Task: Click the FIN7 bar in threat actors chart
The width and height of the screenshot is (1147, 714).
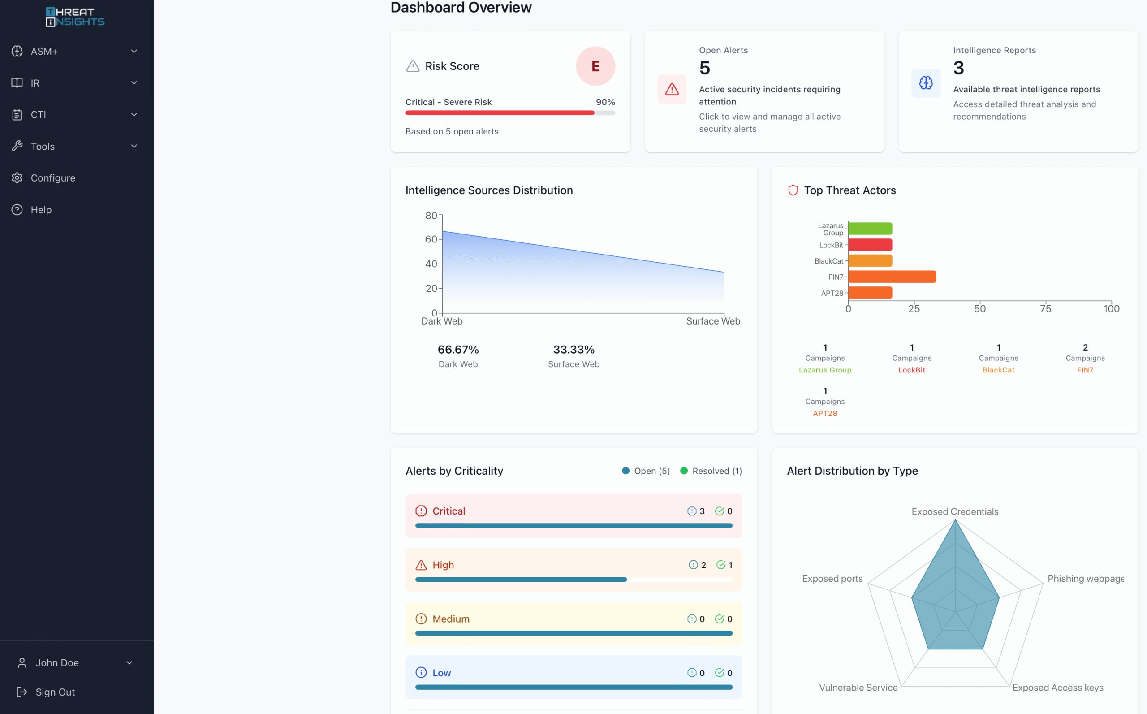Action: (x=892, y=277)
